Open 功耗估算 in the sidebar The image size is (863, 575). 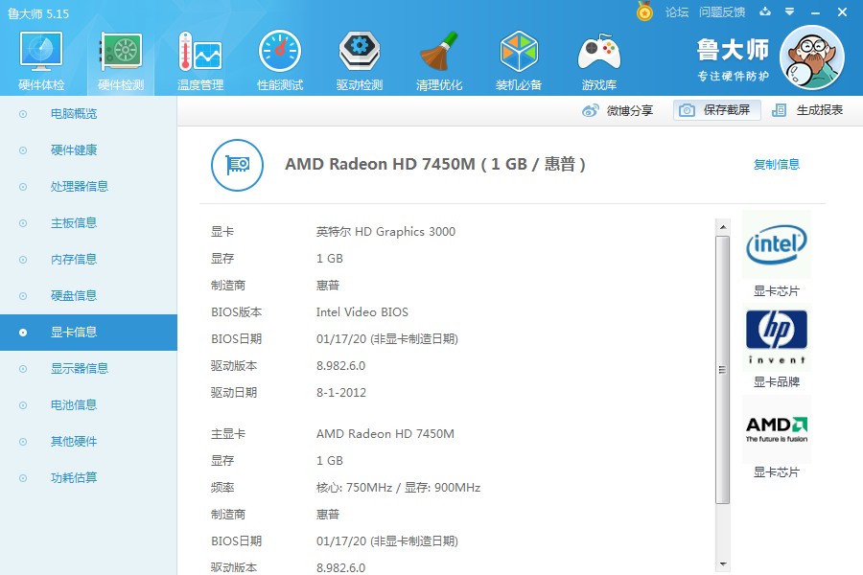(x=74, y=477)
